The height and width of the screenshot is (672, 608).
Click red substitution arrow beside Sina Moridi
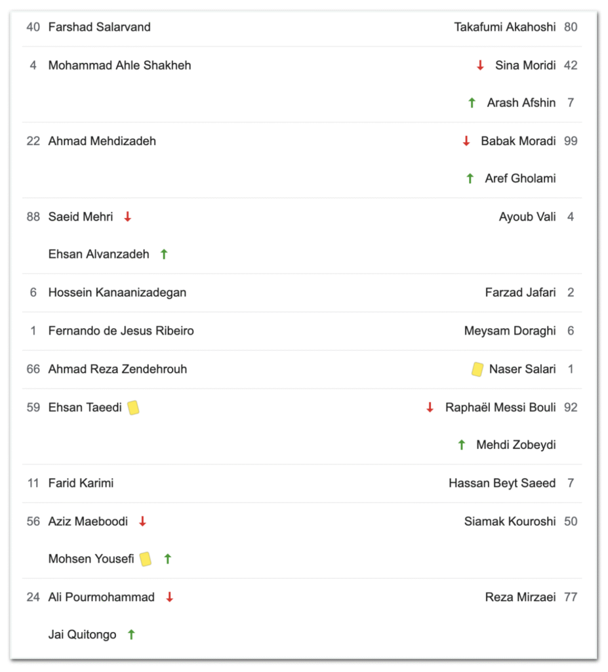click(480, 65)
